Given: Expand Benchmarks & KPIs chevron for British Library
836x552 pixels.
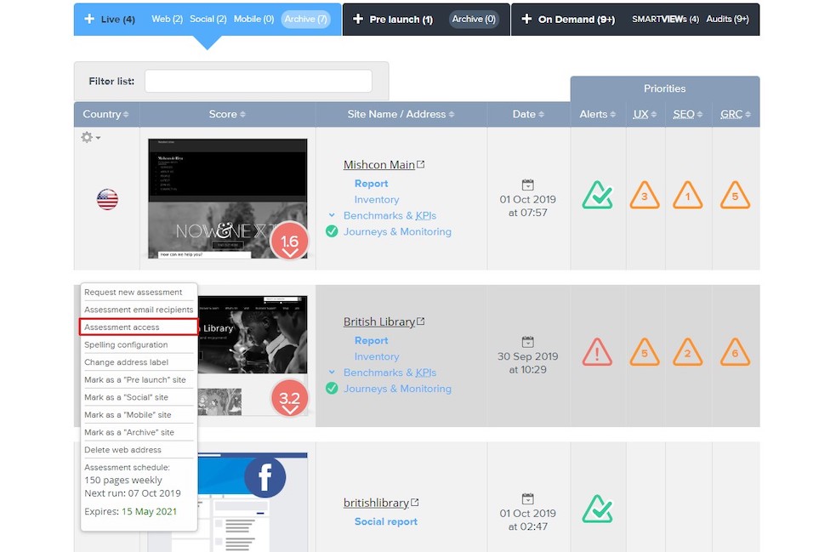Looking at the screenshot, I should coord(332,373).
